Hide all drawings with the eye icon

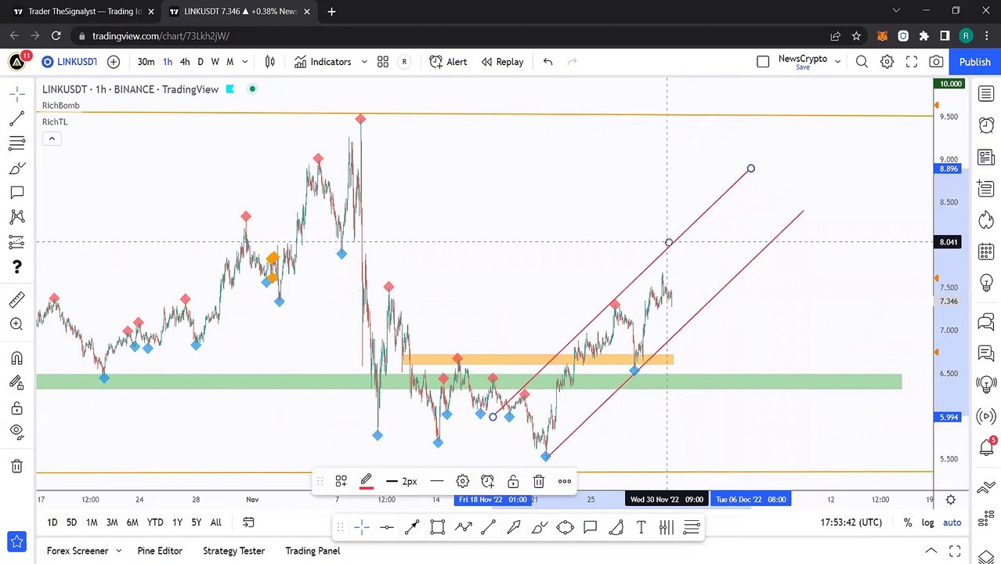pyautogui.click(x=16, y=432)
